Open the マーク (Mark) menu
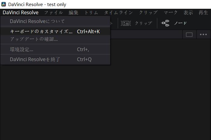 click(x=171, y=12)
